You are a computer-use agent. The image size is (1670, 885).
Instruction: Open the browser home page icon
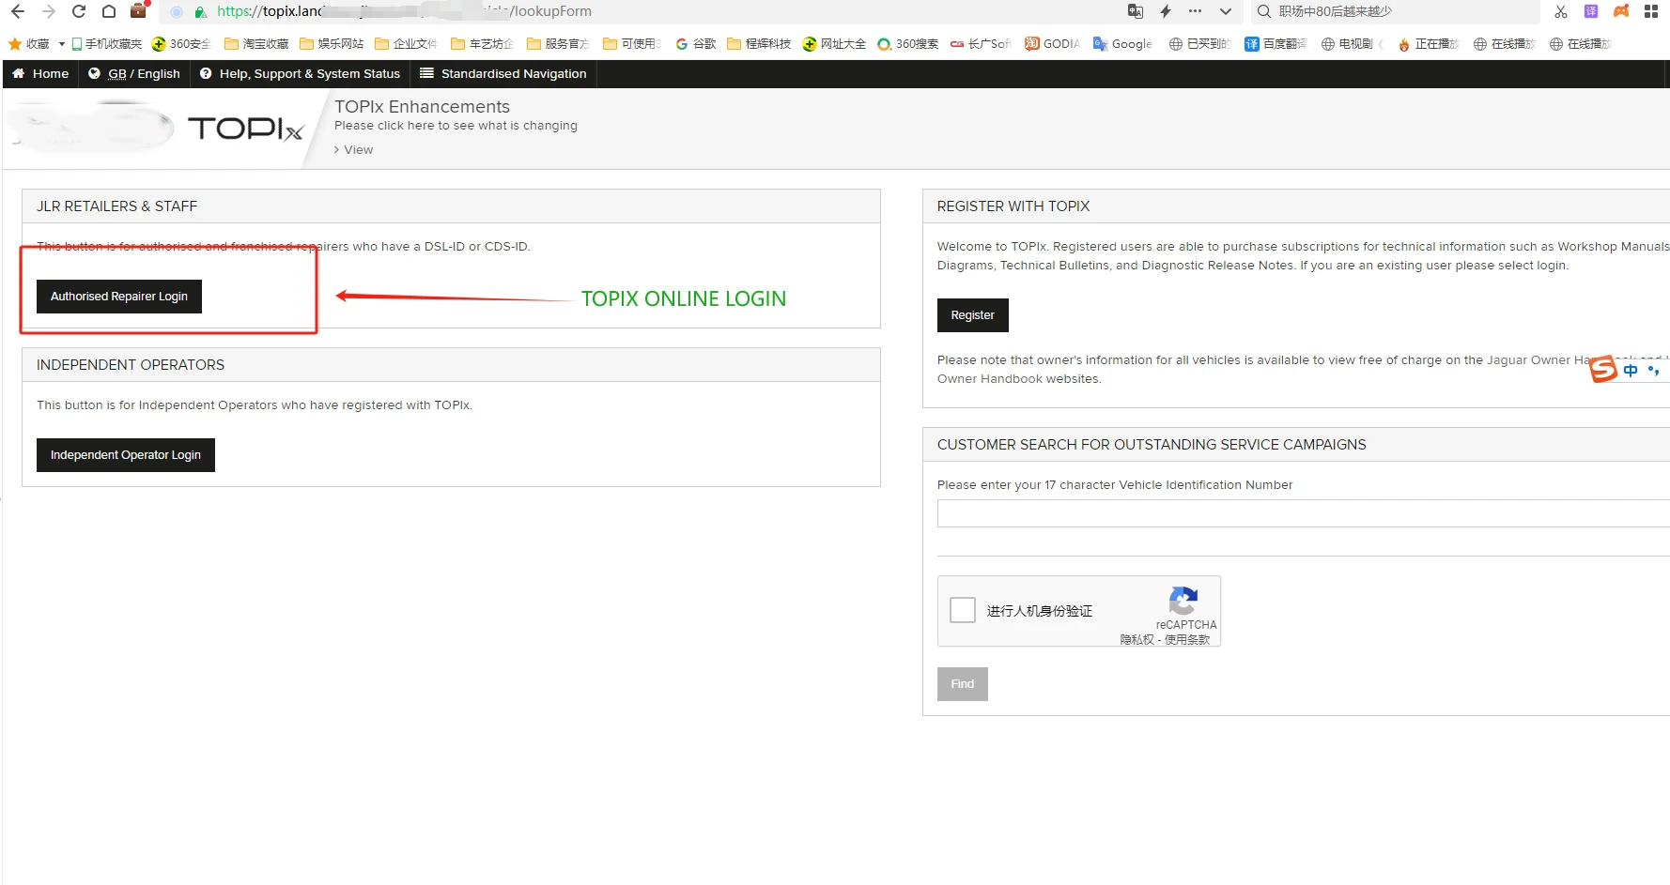coord(109,11)
